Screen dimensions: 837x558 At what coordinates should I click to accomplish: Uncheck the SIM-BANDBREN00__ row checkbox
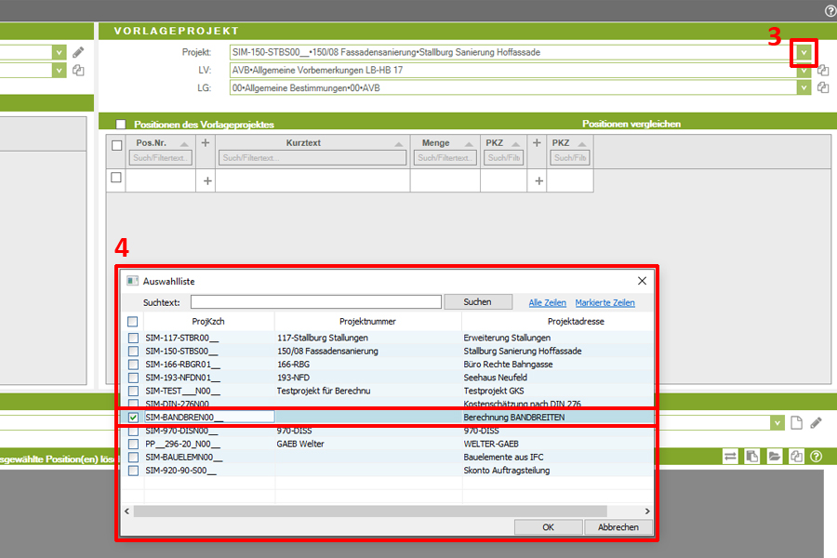coord(133,418)
